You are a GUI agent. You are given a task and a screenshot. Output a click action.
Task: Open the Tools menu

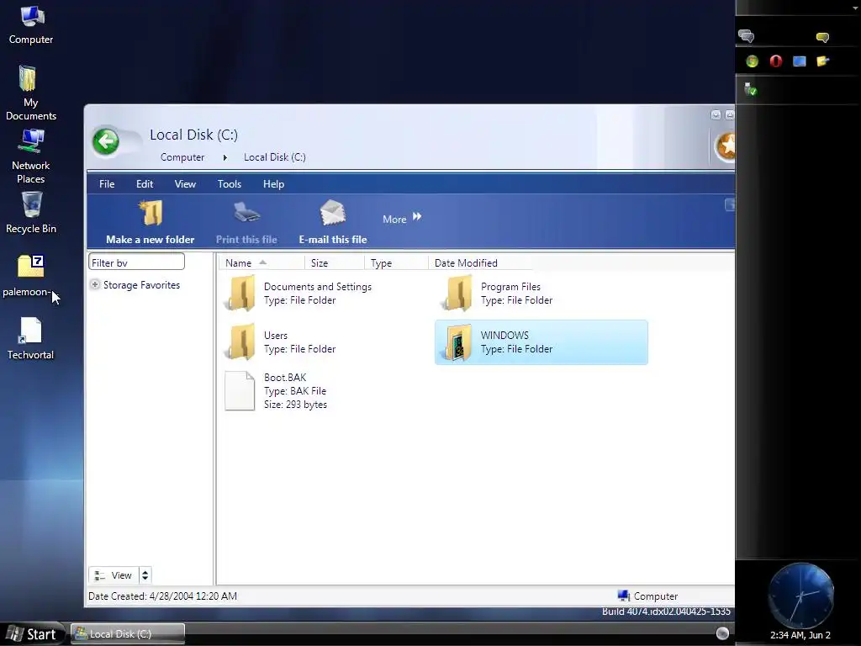(x=229, y=184)
